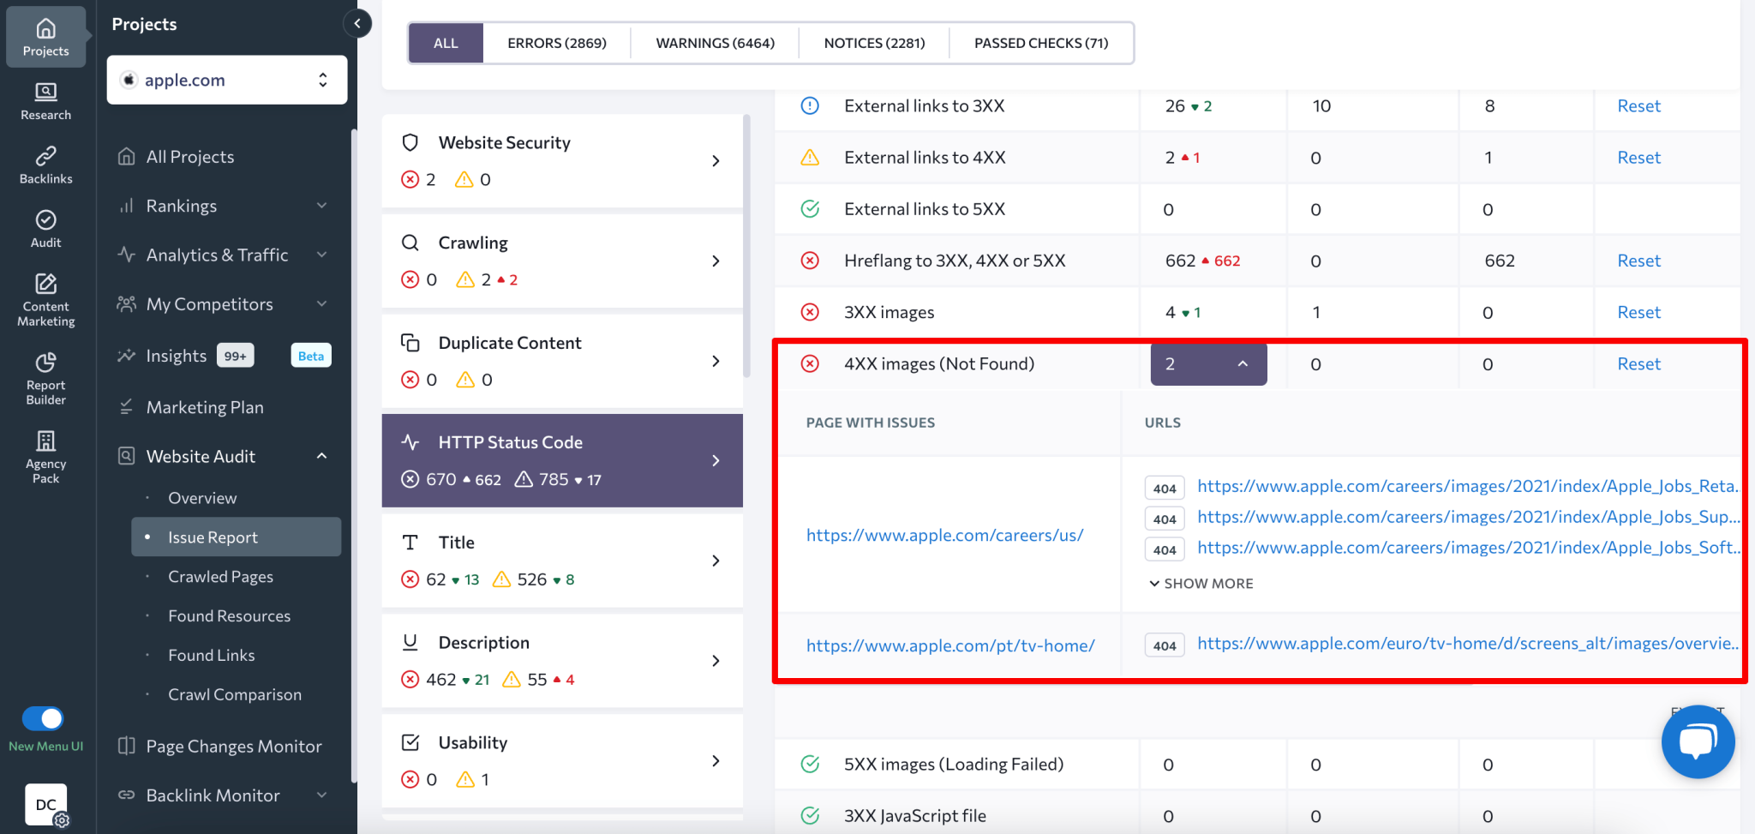Click Reset for Hreflang to 3XX row
Image resolution: width=1755 pixels, height=834 pixels.
coord(1638,261)
